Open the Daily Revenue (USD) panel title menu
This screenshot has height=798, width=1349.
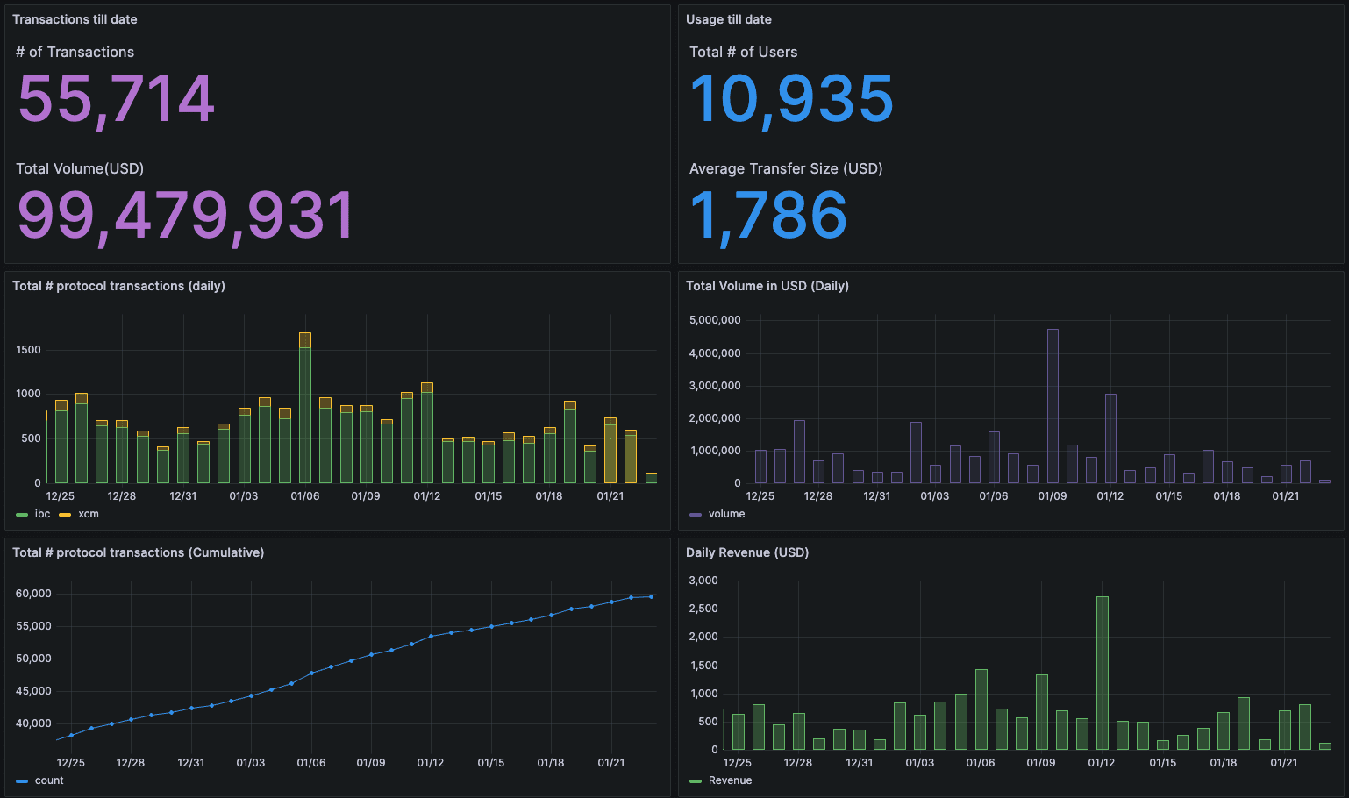pos(746,552)
